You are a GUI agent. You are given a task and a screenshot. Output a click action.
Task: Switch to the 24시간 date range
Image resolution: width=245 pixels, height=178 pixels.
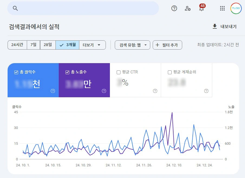pyautogui.click(x=17, y=45)
